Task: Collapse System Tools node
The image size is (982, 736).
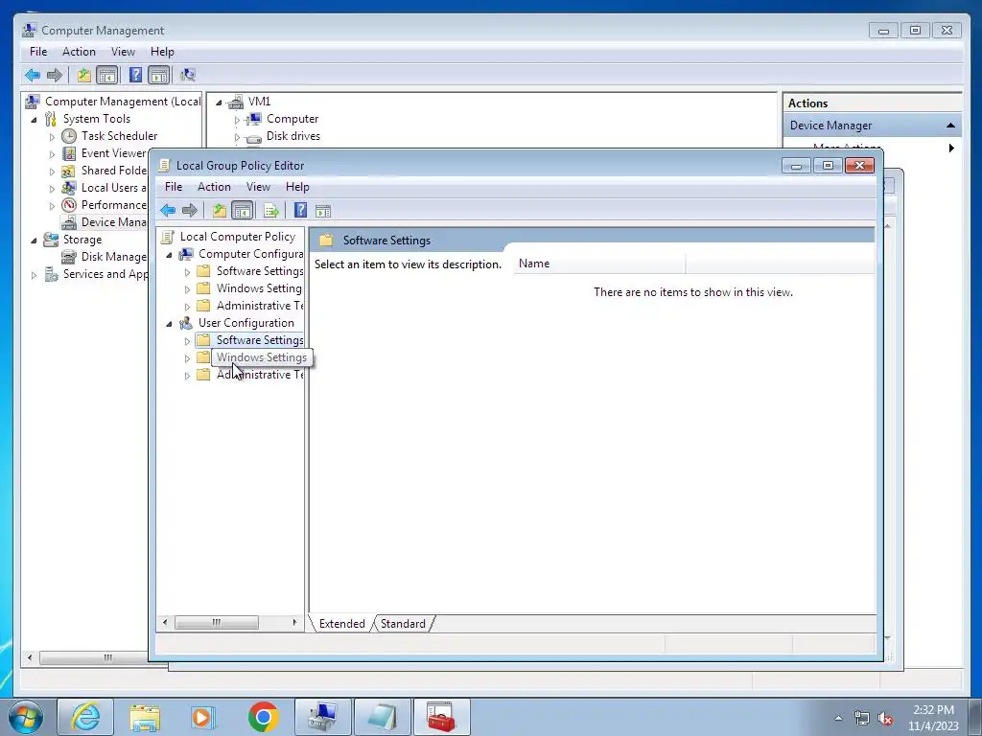Action: pyautogui.click(x=34, y=120)
